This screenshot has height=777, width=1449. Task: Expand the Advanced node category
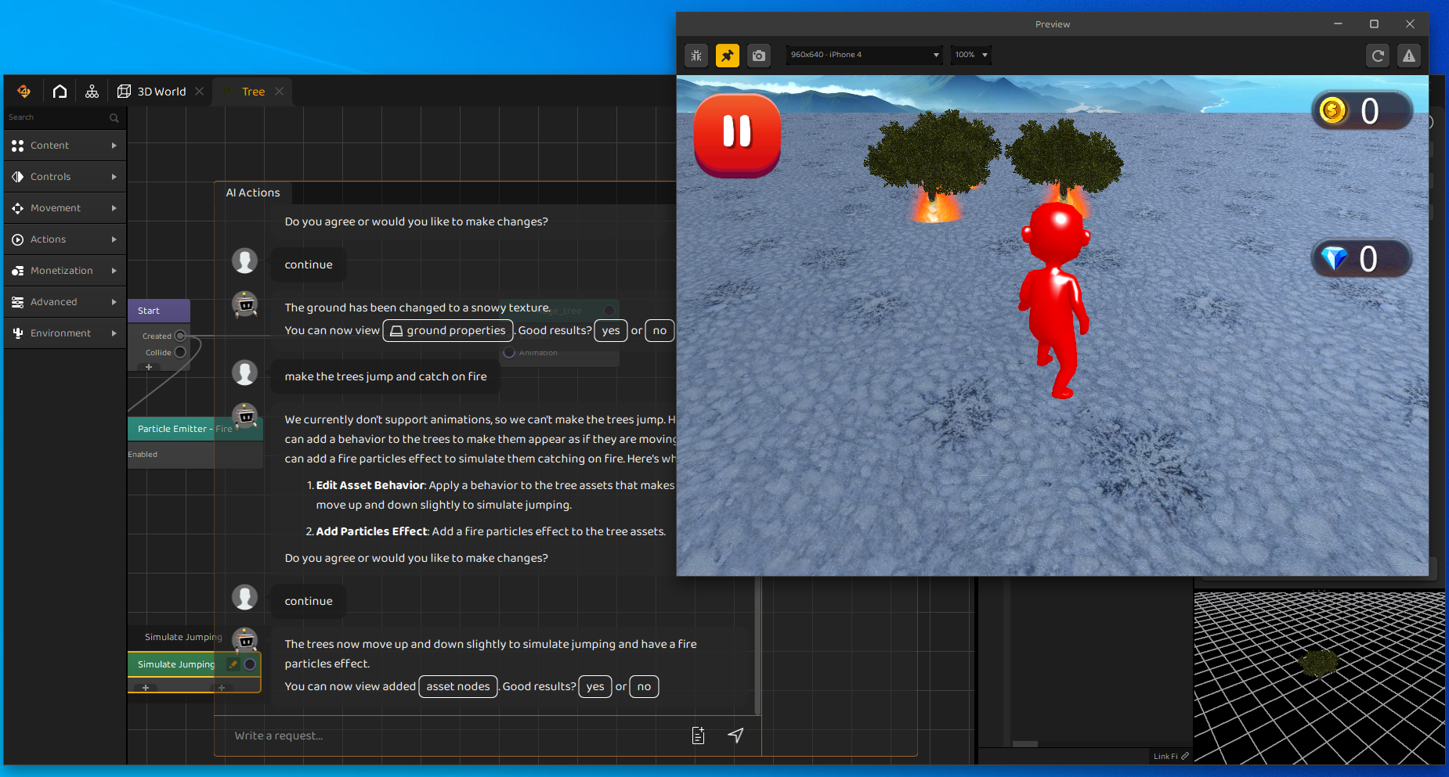(65, 302)
